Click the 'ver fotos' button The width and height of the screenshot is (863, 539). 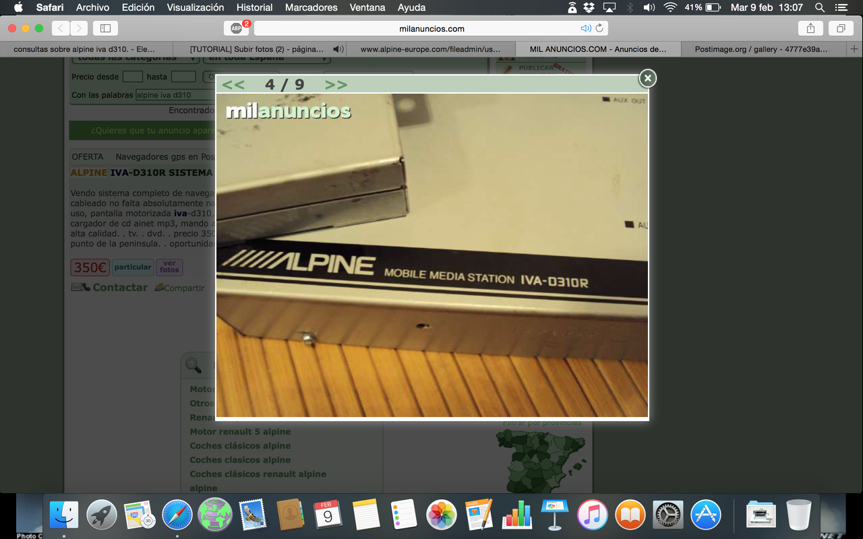point(169,267)
